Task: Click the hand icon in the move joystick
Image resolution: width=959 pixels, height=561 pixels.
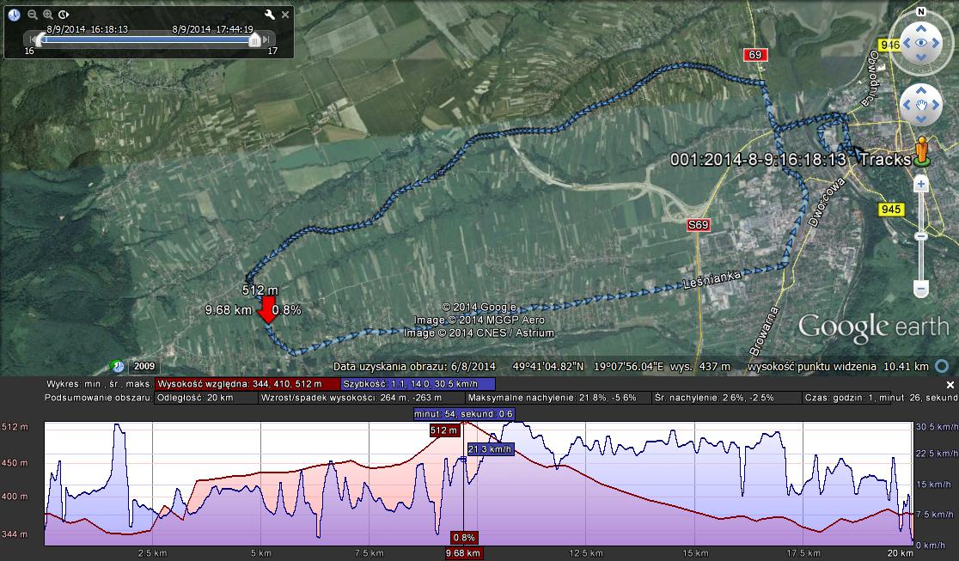Action: pyautogui.click(x=921, y=106)
